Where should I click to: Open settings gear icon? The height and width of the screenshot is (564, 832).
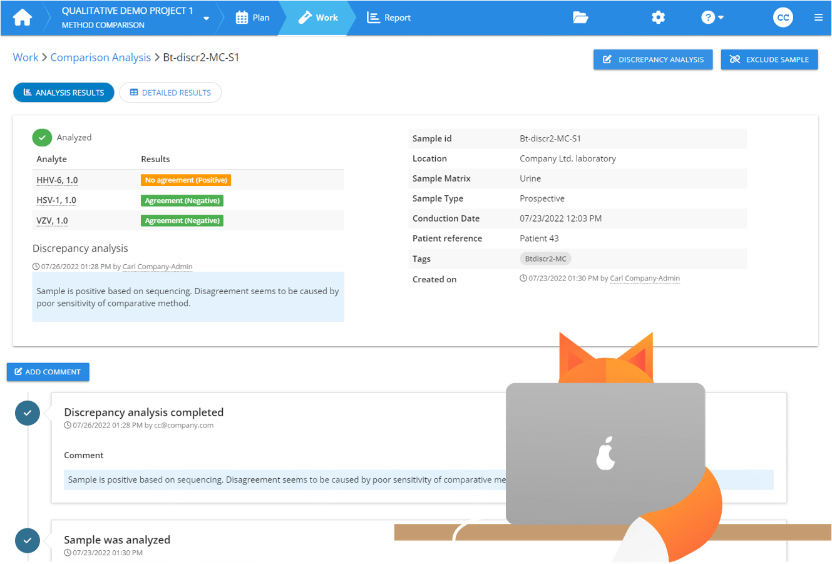(658, 18)
